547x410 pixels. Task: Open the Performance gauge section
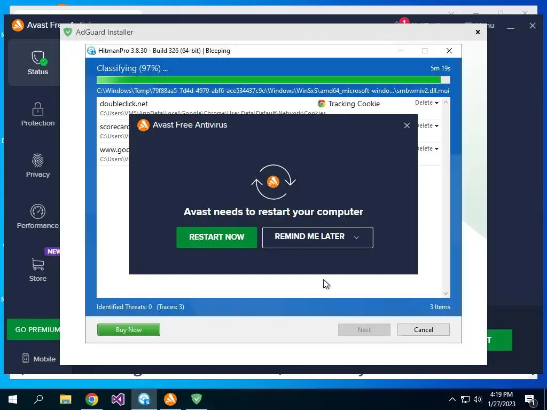[38, 217]
